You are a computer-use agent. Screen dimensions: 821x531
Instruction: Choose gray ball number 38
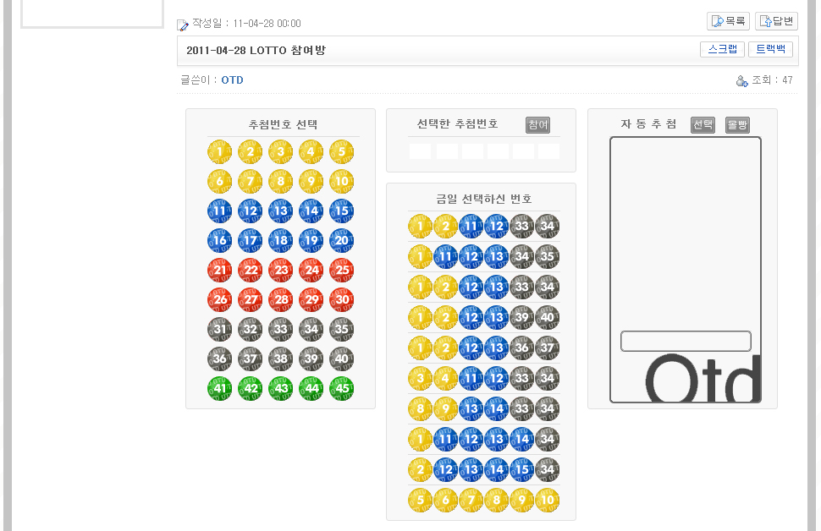(281, 359)
